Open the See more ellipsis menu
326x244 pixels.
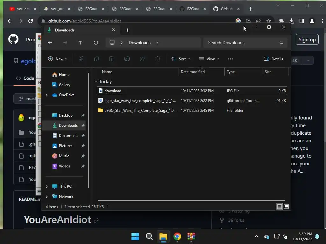click(x=230, y=59)
